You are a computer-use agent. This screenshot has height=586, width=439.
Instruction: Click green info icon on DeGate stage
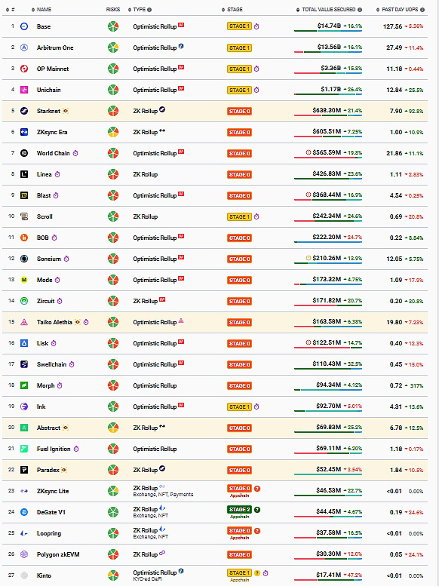pyautogui.click(x=257, y=509)
